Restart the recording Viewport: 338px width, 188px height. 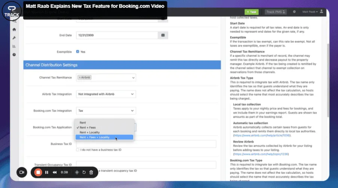(84, 172)
